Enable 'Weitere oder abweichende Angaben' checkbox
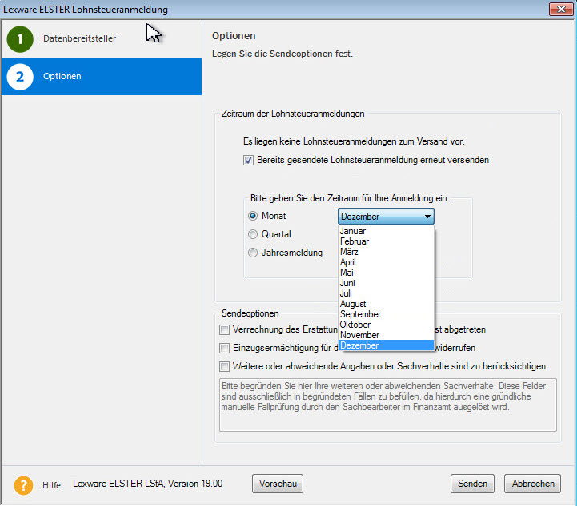The height and width of the screenshot is (506, 577). pyautogui.click(x=225, y=366)
